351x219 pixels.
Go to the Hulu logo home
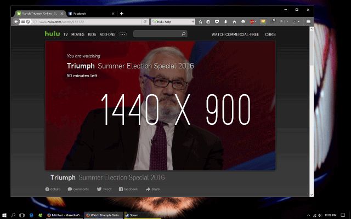(53, 34)
